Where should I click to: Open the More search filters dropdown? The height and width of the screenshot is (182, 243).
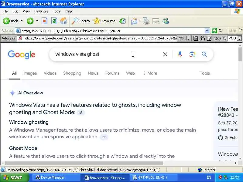150,73
